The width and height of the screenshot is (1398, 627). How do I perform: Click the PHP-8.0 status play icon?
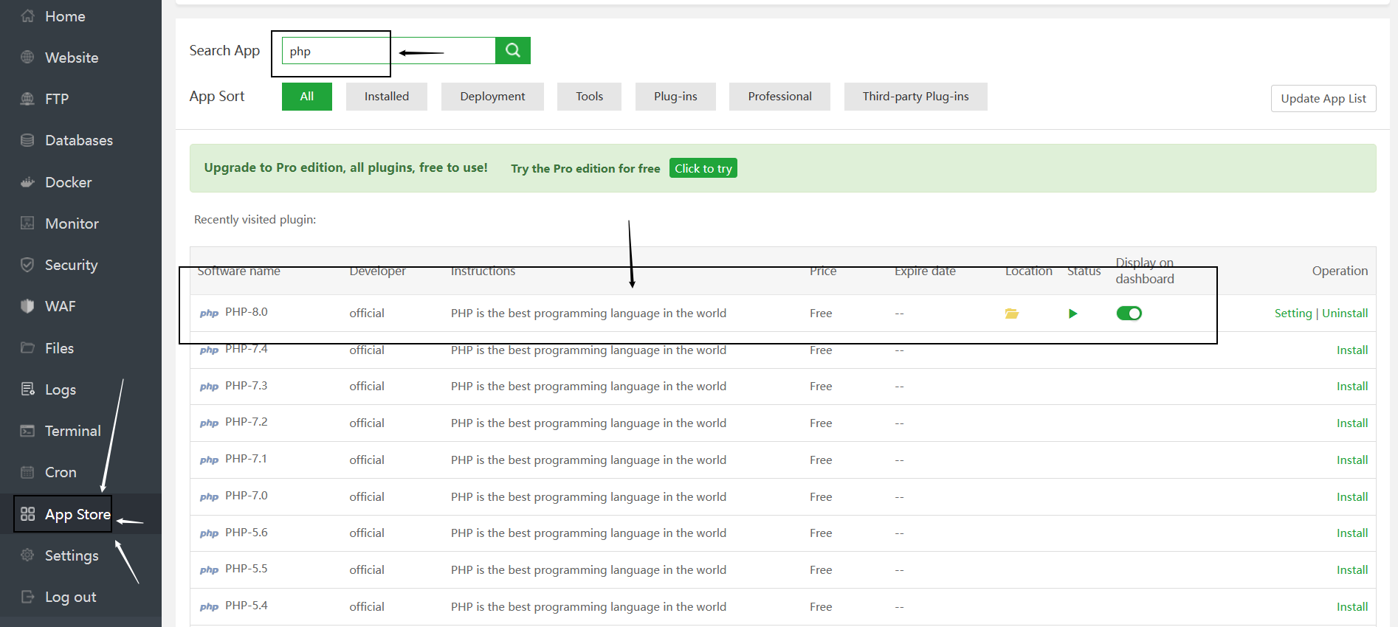(1072, 313)
